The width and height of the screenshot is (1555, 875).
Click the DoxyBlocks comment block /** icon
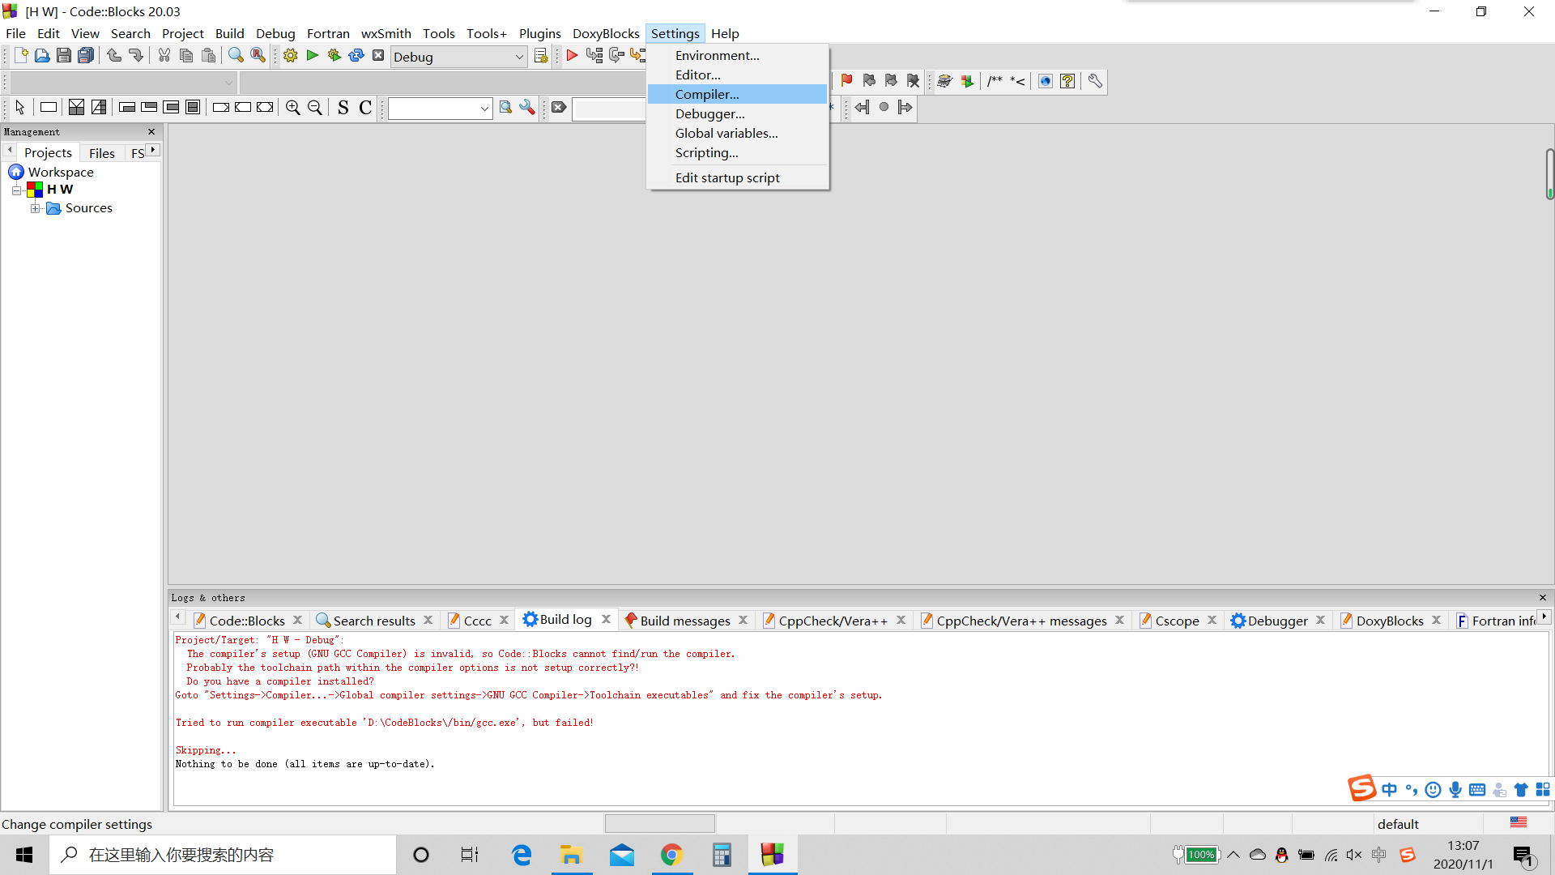[995, 81]
